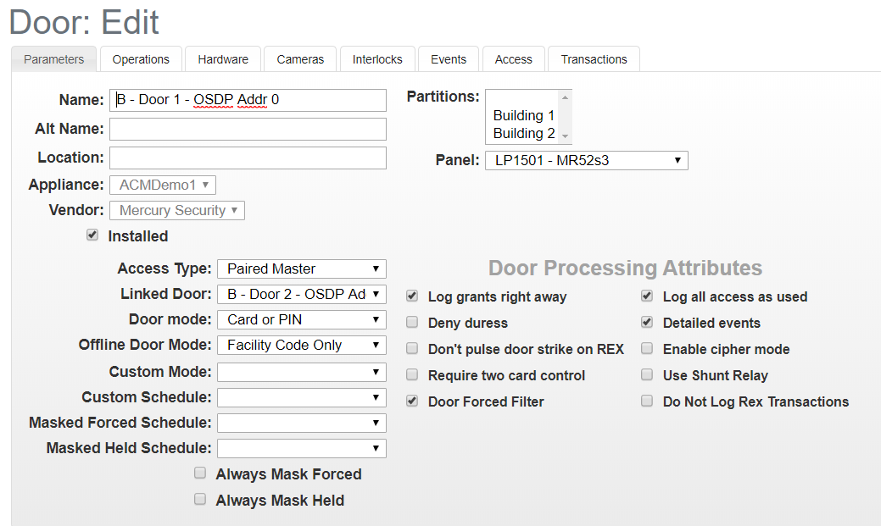
Task: Open the Transactions tab
Action: pos(593,58)
